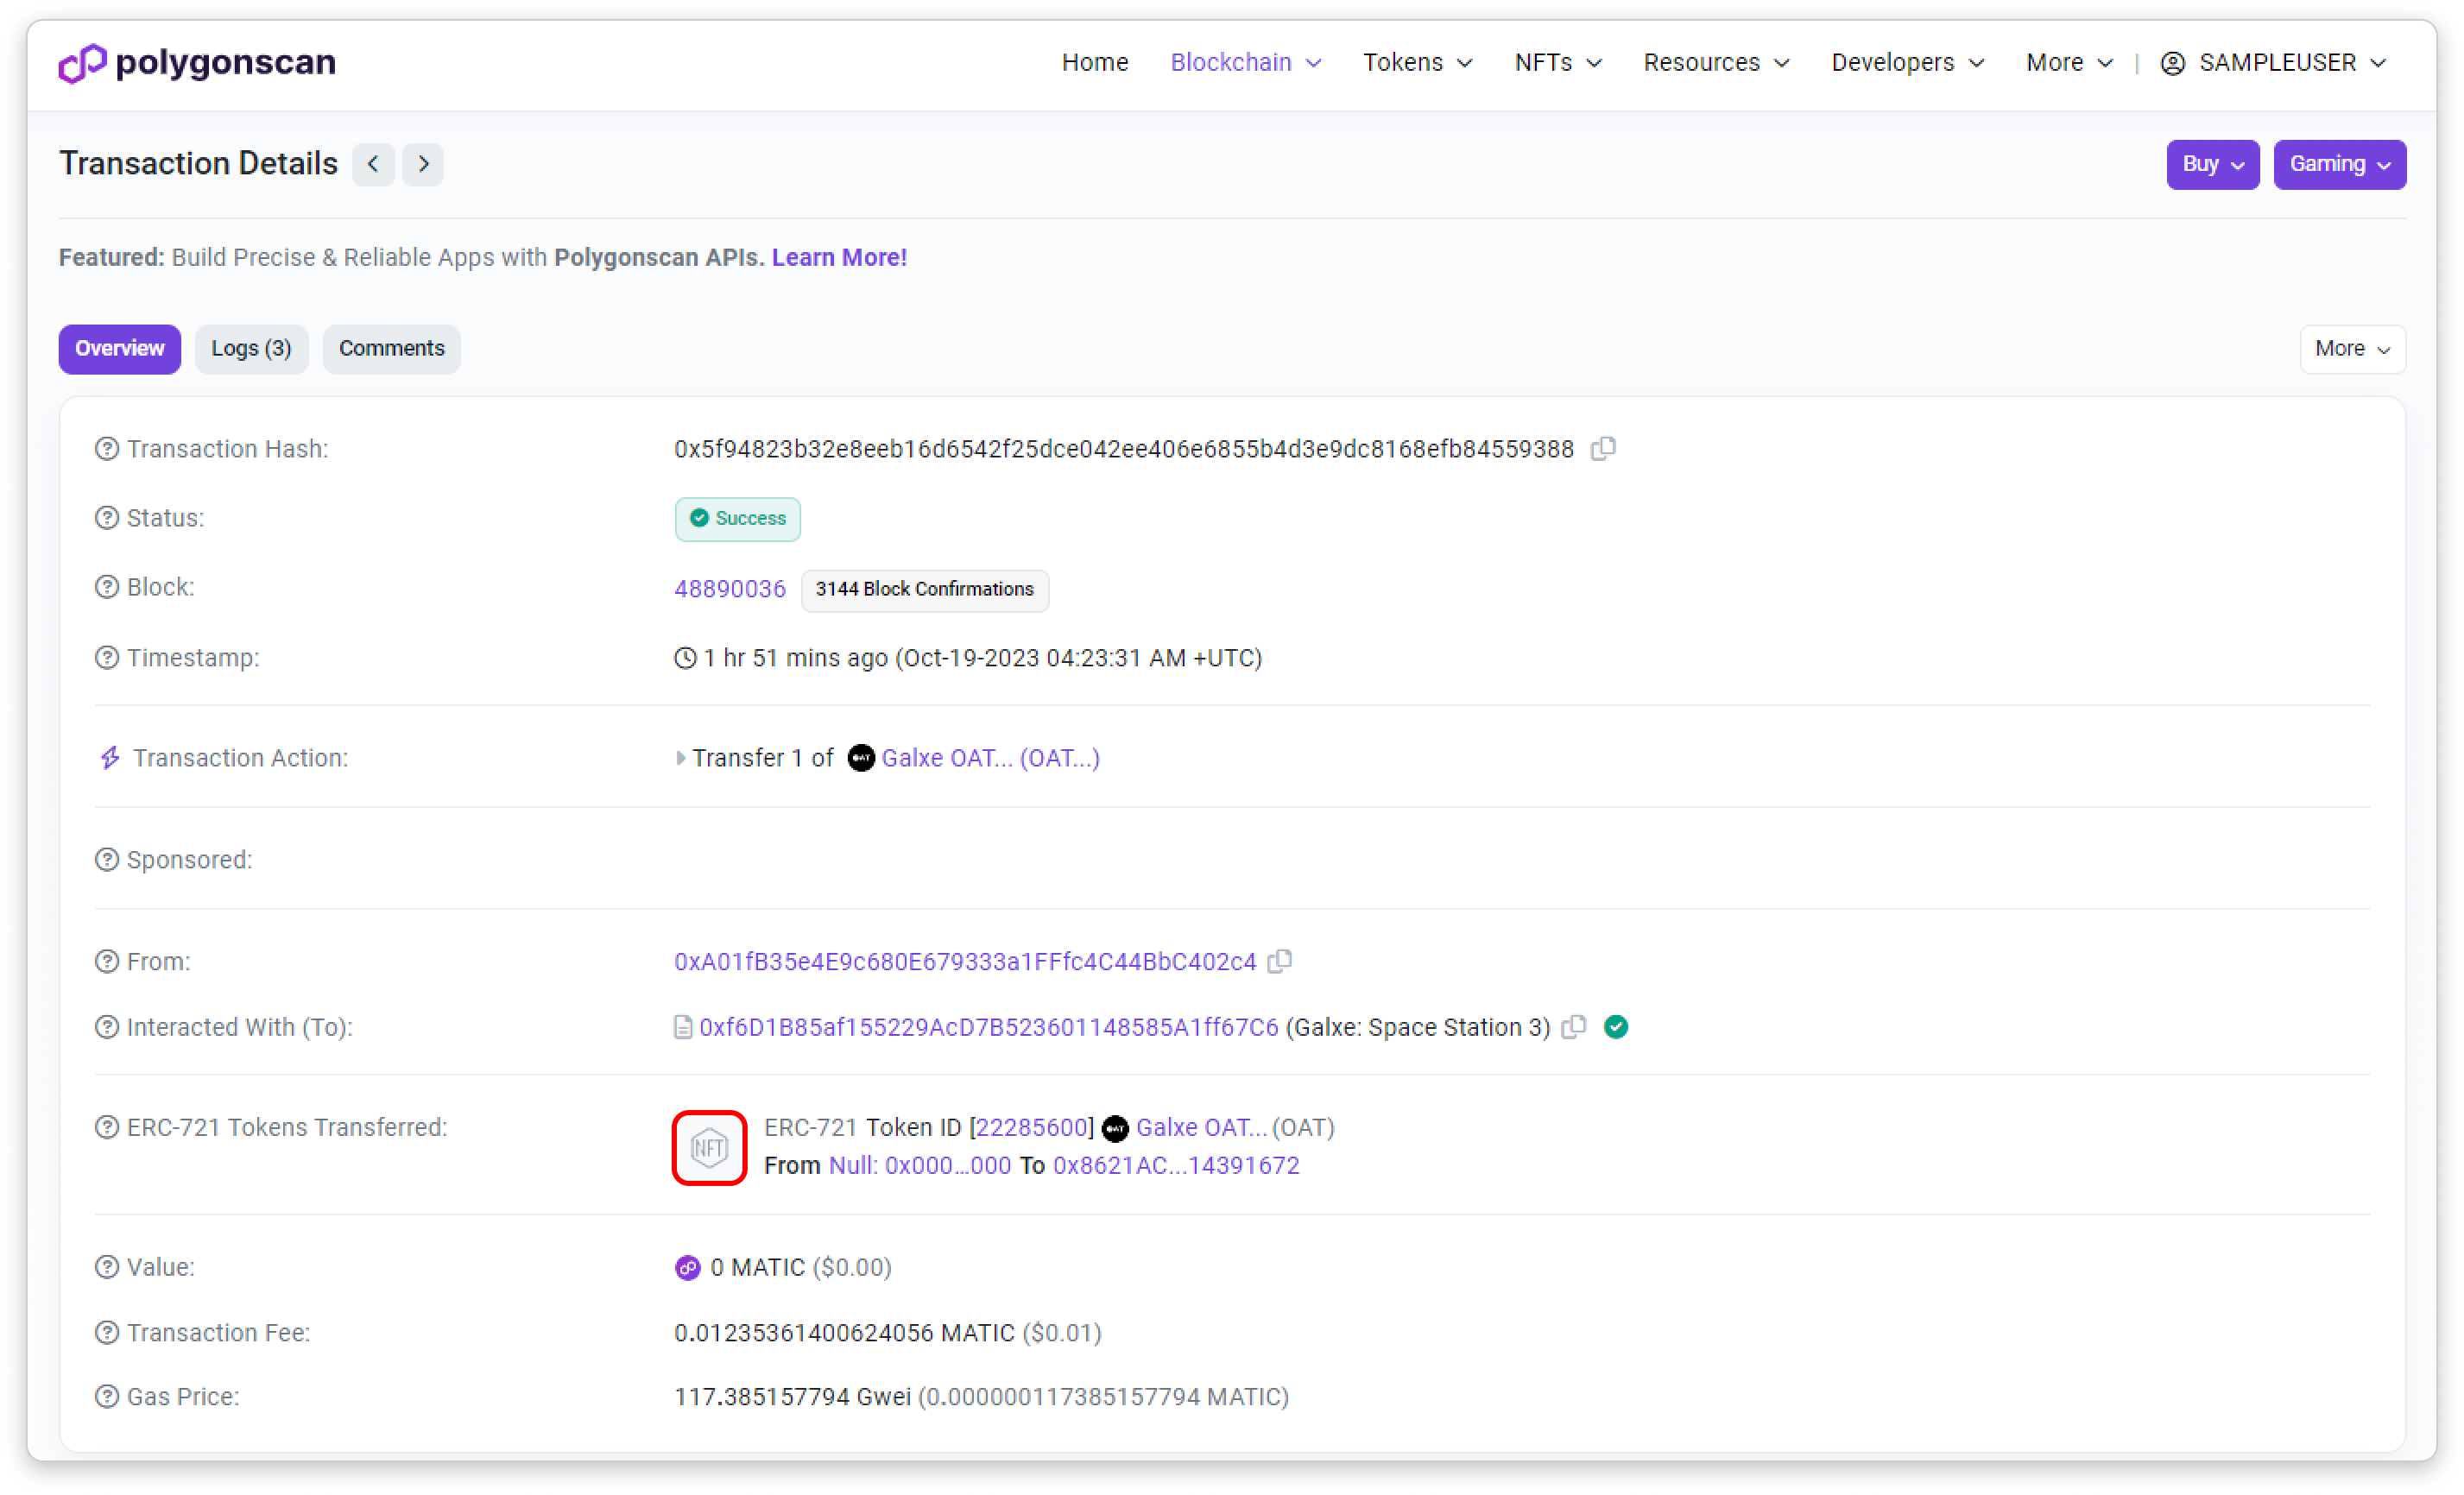The image size is (2464, 1495).
Task: Open the Galxe OAT... link in the ERC-721 row
Action: [1201, 1128]
